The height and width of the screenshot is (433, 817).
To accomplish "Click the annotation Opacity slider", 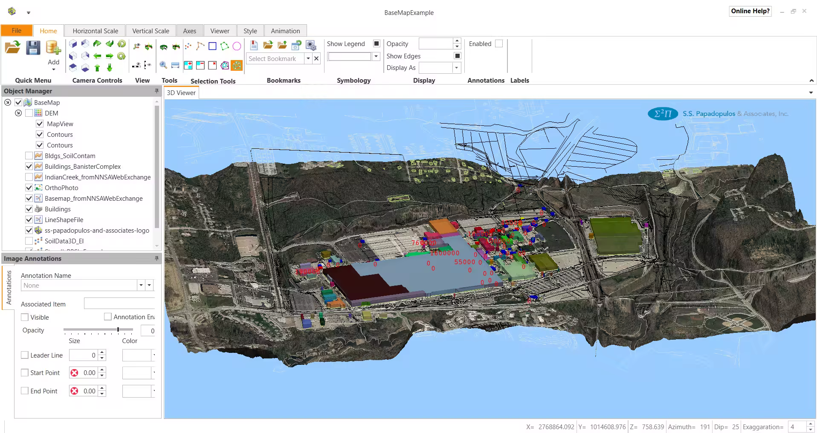I will tap(98, 329).
